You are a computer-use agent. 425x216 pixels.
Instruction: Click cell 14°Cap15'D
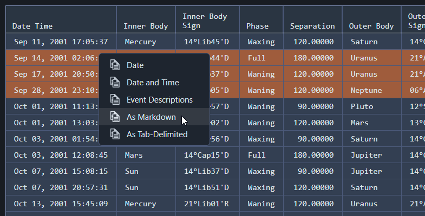coord(206,156)
